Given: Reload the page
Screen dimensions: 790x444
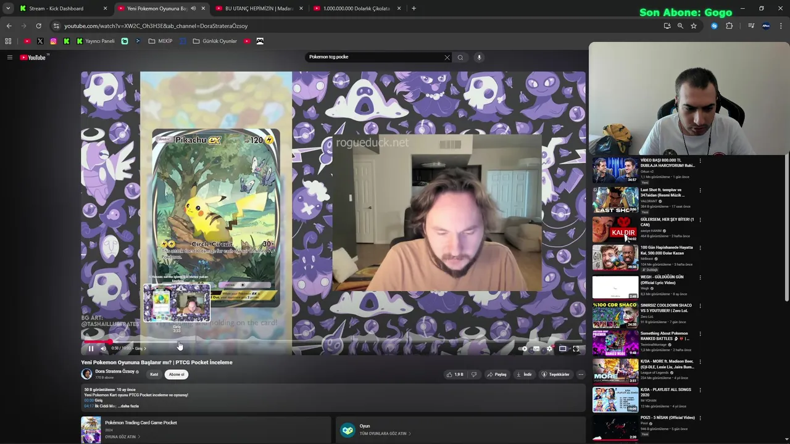Looking at the screenshot, I should click(38, 26).
